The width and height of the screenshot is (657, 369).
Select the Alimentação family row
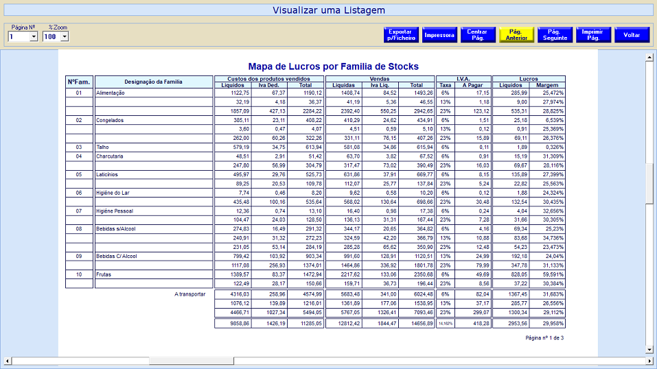point(111,93)
